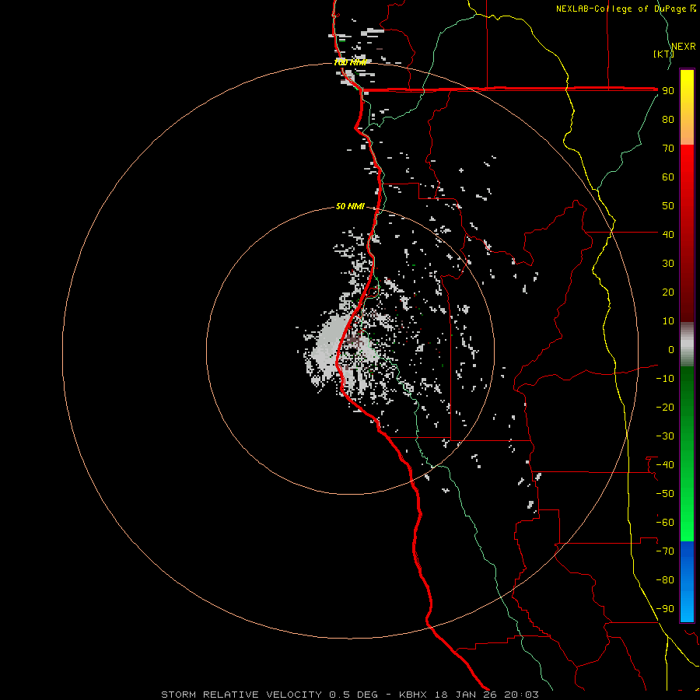This screenshot has height=700, width=700.
Task: Select the -70 velocity scale value
Action: (x=665, y=551)
